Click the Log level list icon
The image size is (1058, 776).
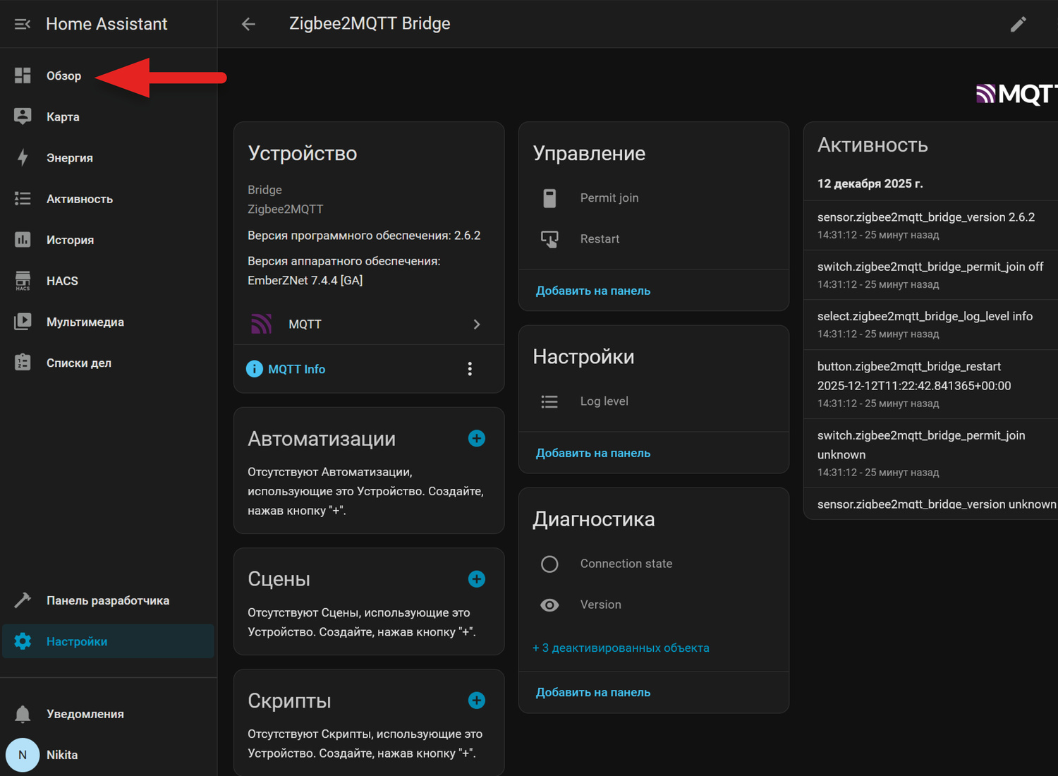pyautogui.click(x=549, y=401)
